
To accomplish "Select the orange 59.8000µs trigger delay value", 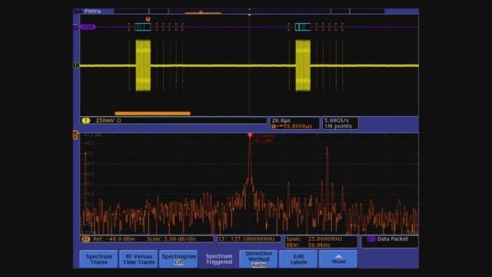I will click(298, 126).
